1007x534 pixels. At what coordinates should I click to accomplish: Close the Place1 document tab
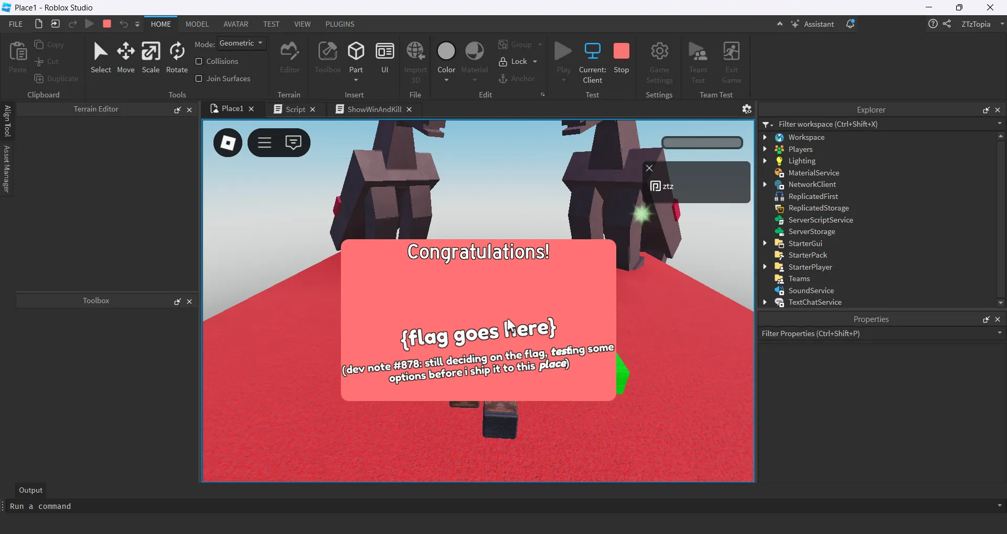(x=251, y=109)
